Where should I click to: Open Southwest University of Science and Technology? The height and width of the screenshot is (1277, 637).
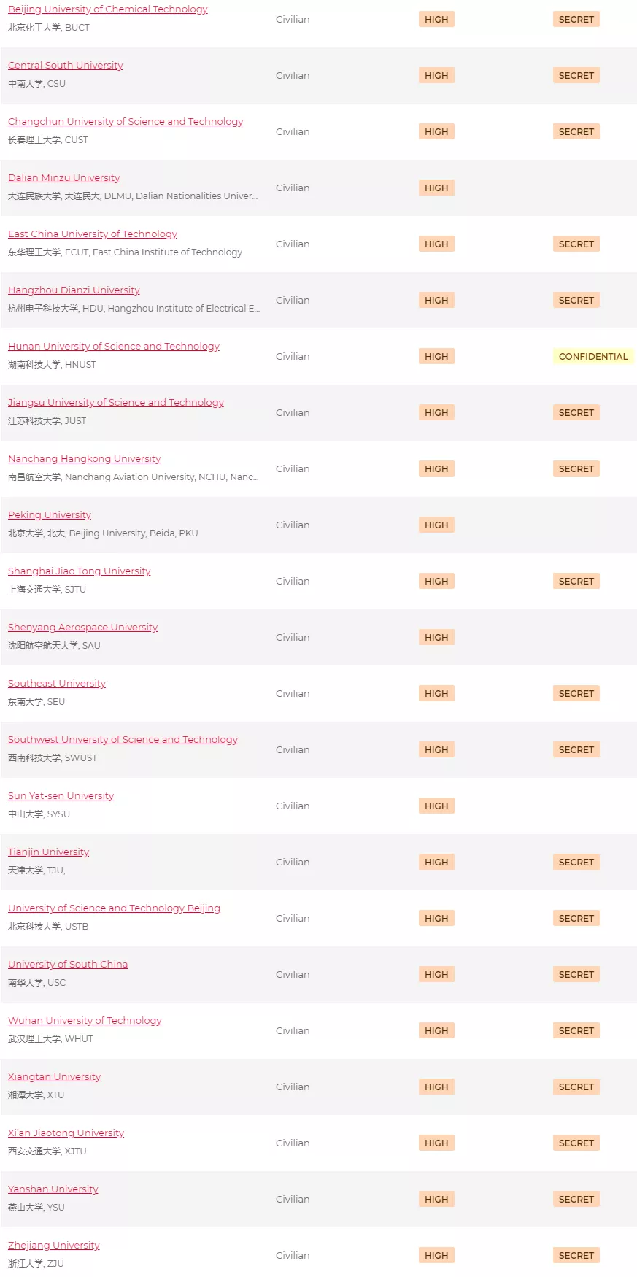(123, 740)
